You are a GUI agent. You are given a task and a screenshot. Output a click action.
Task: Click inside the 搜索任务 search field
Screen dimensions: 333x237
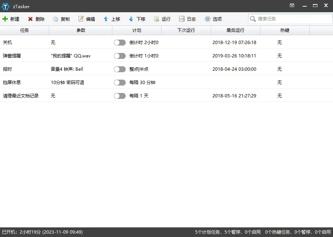[290, 19]
